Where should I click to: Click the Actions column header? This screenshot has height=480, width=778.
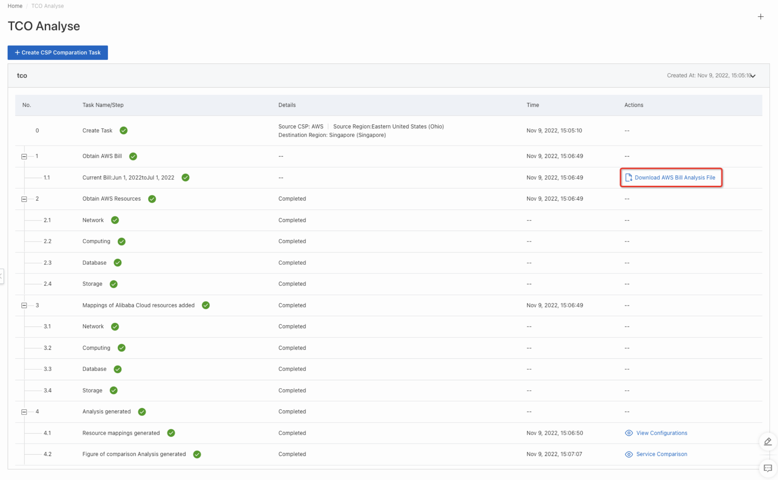(x=634, y=105)
